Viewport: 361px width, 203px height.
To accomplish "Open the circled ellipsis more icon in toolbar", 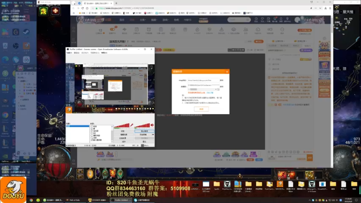I will tap(282, 29).
